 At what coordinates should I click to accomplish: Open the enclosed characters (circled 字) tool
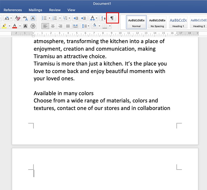[33, 26]
